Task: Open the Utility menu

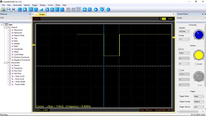Action: 58,5
